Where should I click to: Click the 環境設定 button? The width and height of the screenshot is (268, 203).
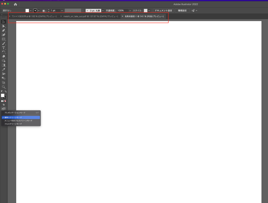coord(182,10)
